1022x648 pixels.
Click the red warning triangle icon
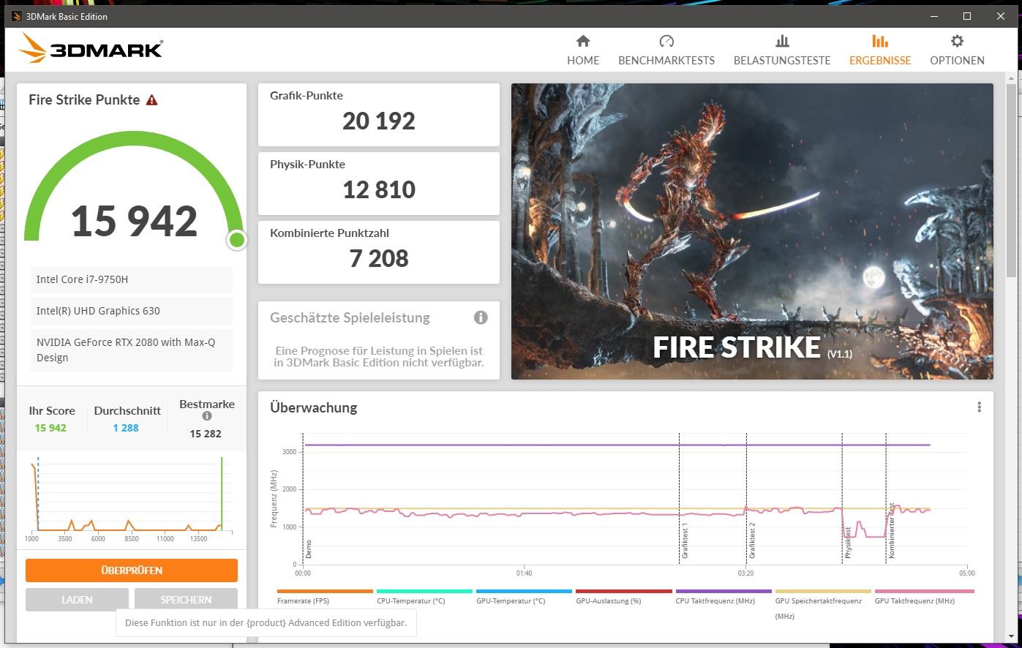pos(151,100)
